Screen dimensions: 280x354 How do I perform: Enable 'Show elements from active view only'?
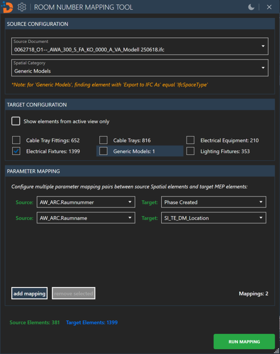[16, 121]
